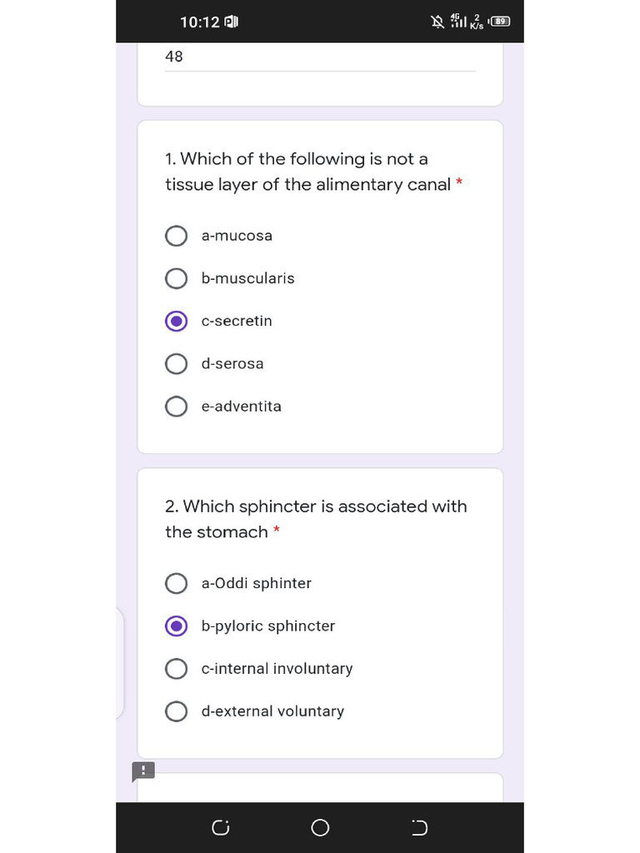This screenshot has height=853, width=640.
Task: Choose e-adventita radio option
Action: [x=177, y=407]
